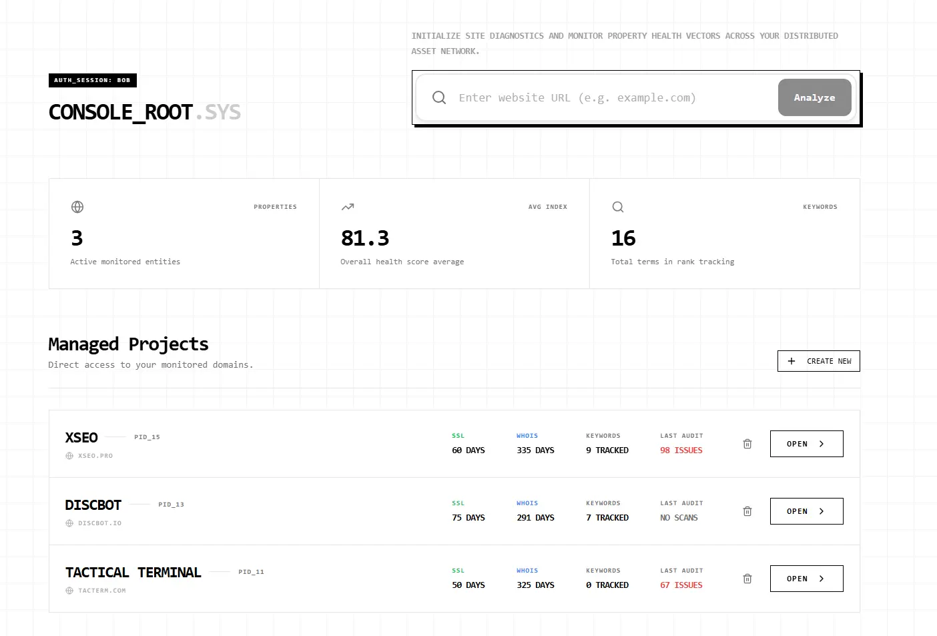
Task: Click the DISCBOT.IO domain text
Action: tap(100, 523)
